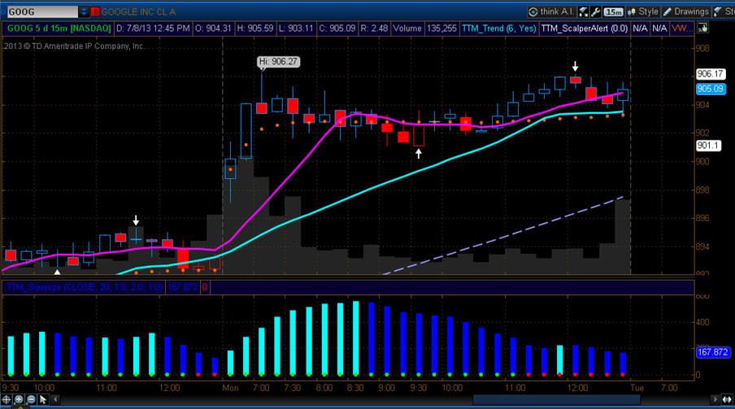Select the arrow cursor tool at bottom
The height and width of the screenshot is (409, 735).
point(42,400)
